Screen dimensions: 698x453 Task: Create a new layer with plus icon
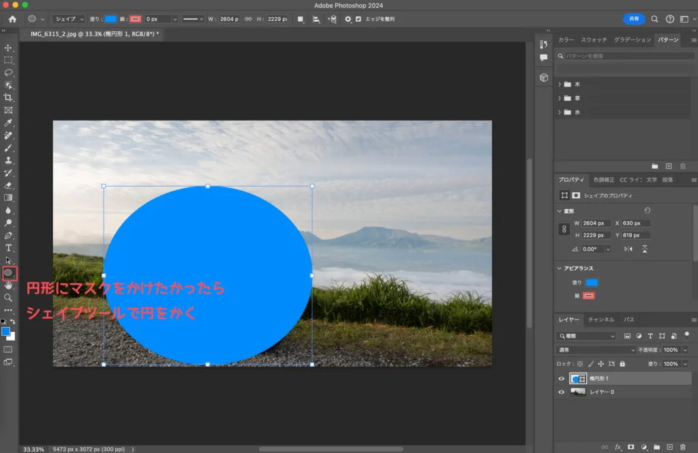point(669,447)
